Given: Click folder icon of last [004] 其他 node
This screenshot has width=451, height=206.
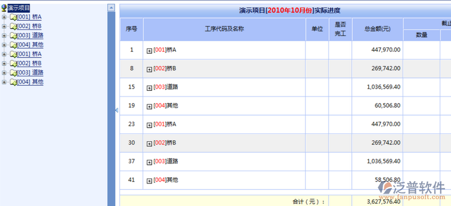Looking at the screenshot, I should coord(14,82).
